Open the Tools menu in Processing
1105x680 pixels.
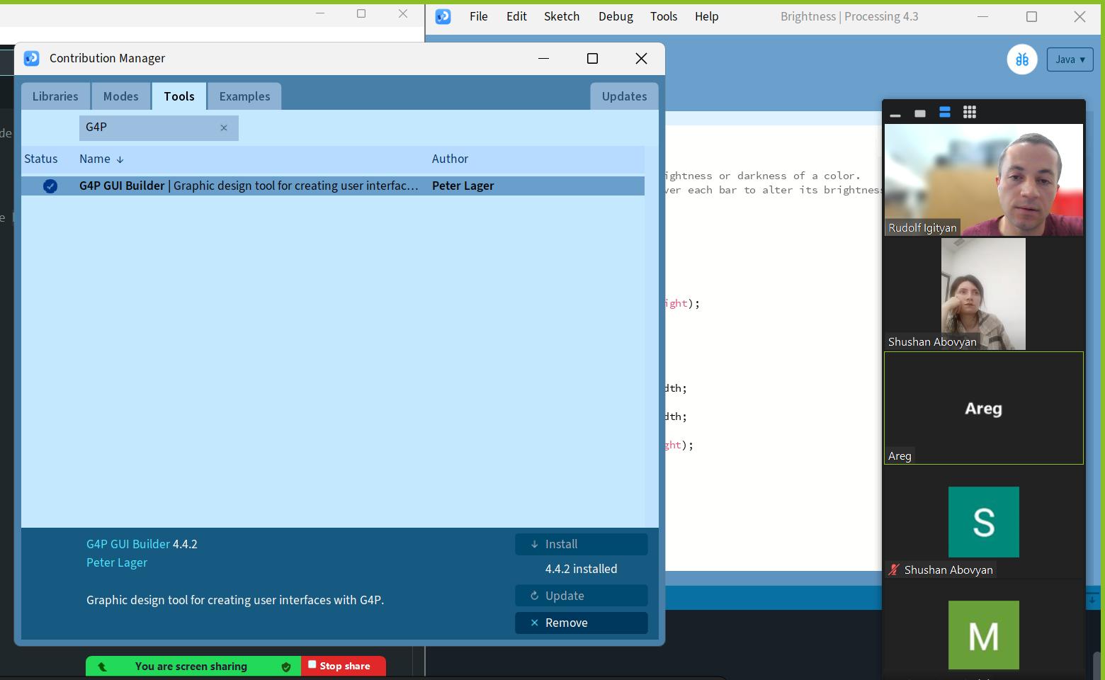(x=664, y=16)
